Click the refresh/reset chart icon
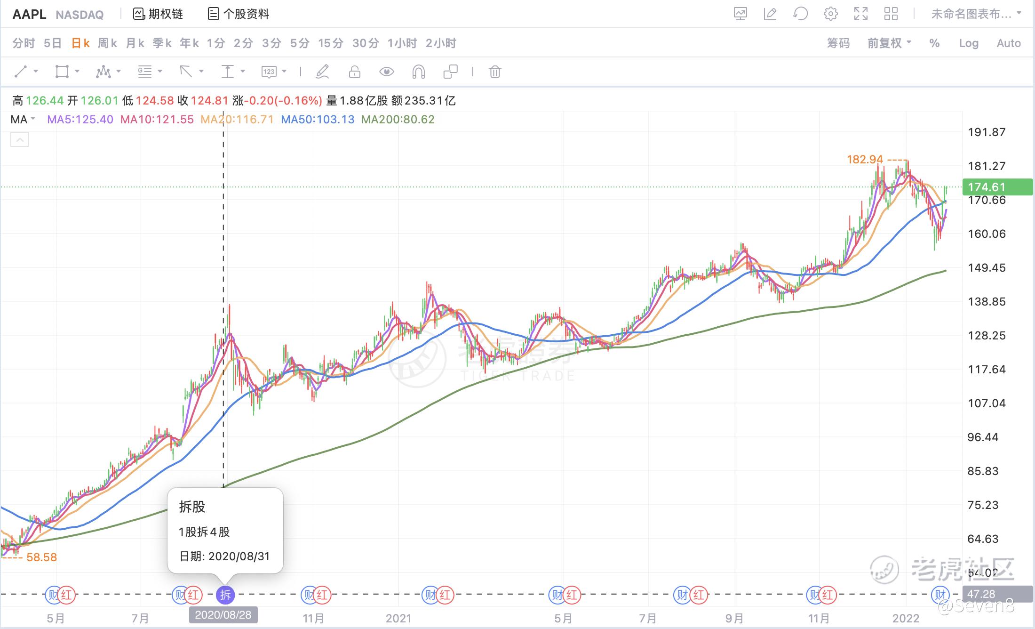 800,14
